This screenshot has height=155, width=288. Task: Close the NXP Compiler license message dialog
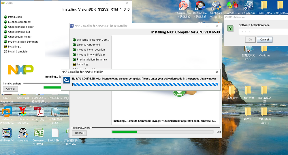pyautogui.click(x=217, y=72)
